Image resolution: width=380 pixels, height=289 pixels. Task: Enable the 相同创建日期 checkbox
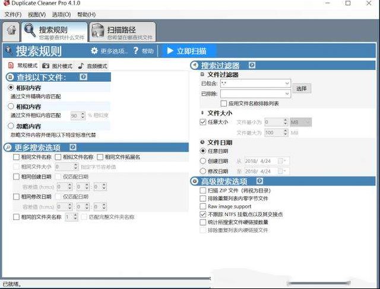16,176
